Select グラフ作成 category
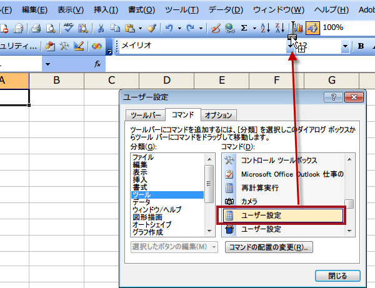The height and width of the screenshot is (288, 375). [x=167, y=232]
